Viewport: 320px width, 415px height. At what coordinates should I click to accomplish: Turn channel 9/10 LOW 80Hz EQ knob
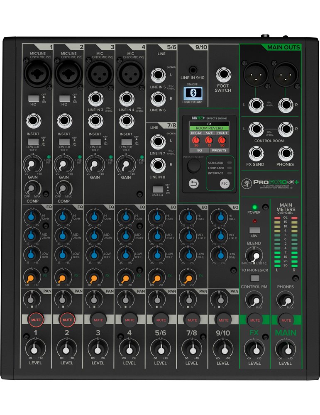[220, 255]
